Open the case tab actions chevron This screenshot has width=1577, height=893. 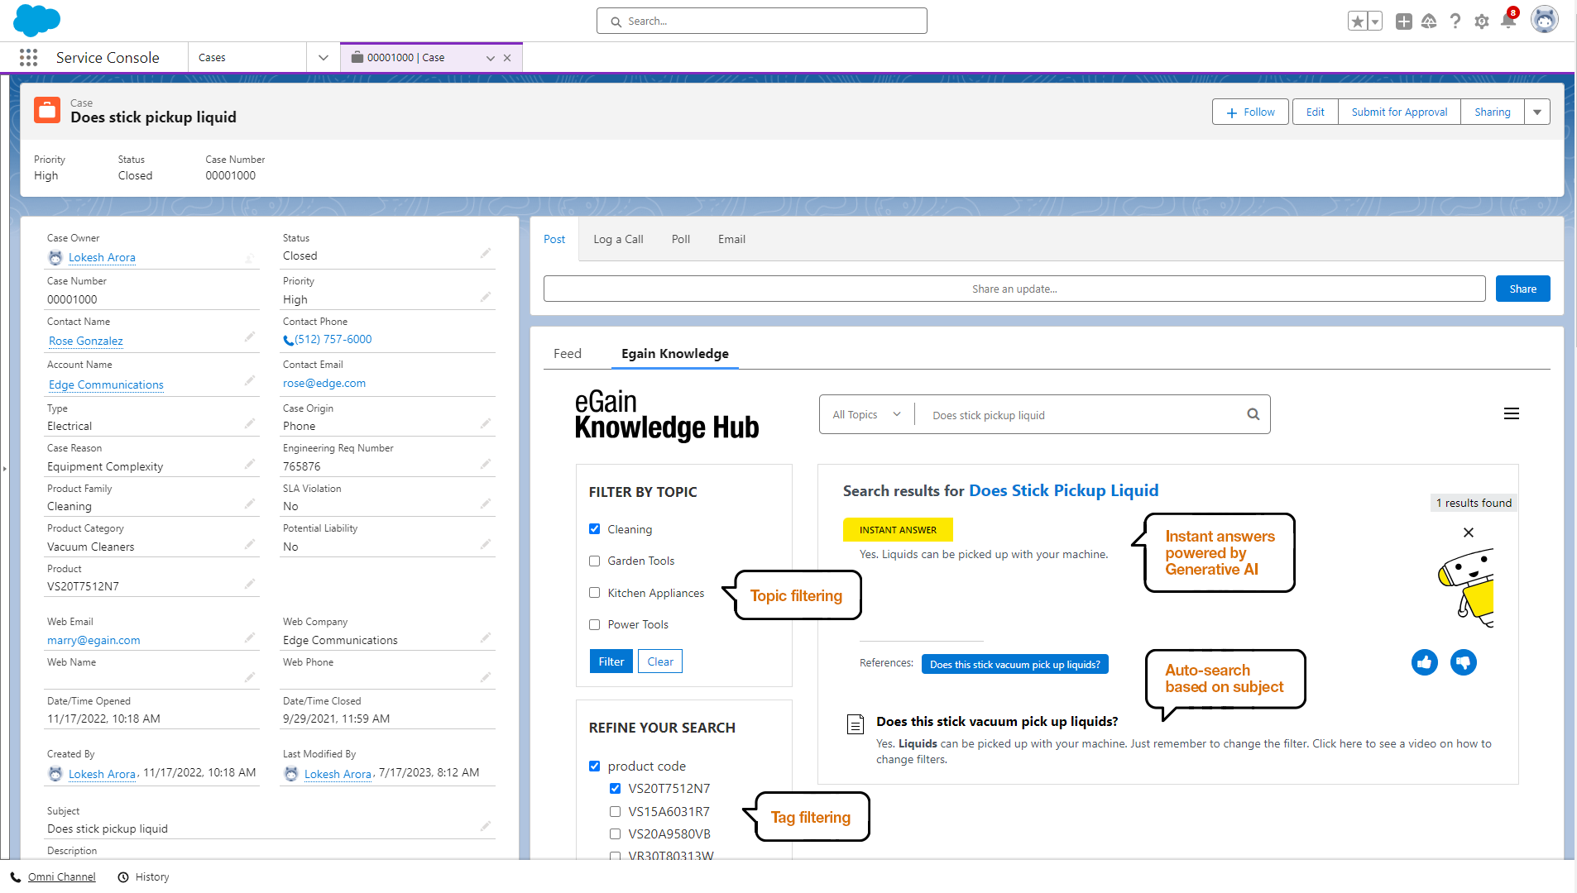click(491, 58)
